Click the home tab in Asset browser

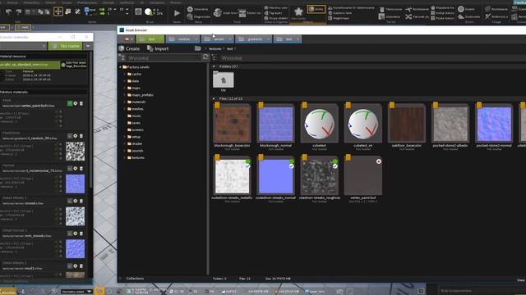[x=127, y=39]
